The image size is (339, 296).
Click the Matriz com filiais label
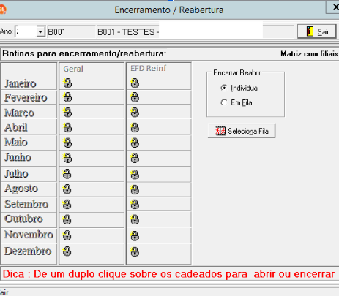310,53
